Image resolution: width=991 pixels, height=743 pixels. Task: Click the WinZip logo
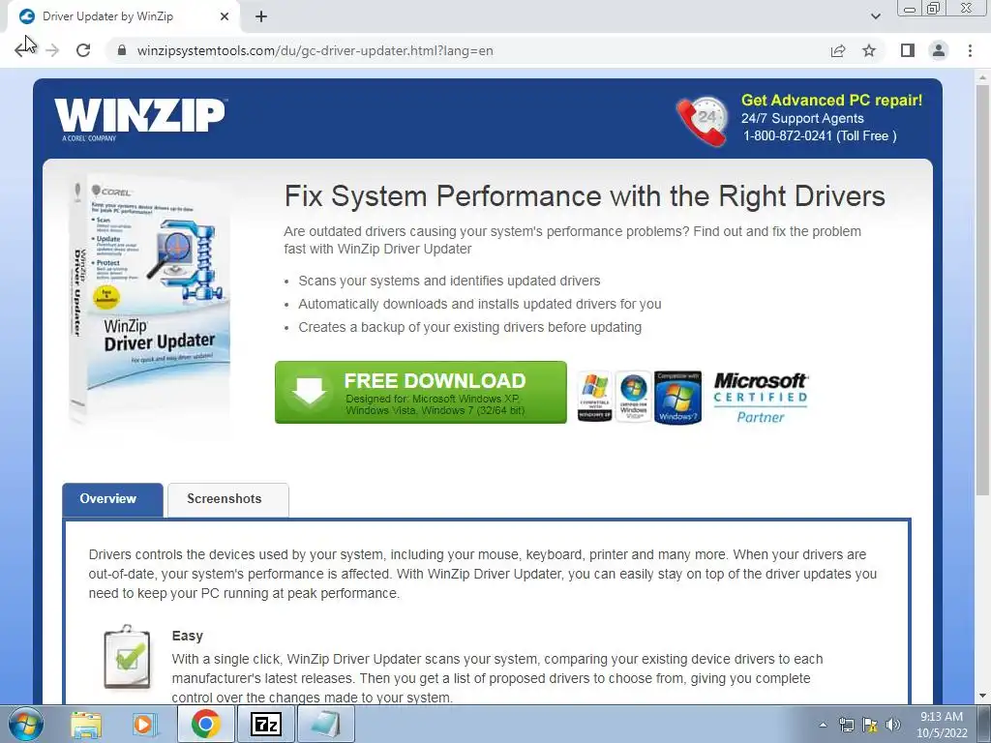(x=139, y=118)
